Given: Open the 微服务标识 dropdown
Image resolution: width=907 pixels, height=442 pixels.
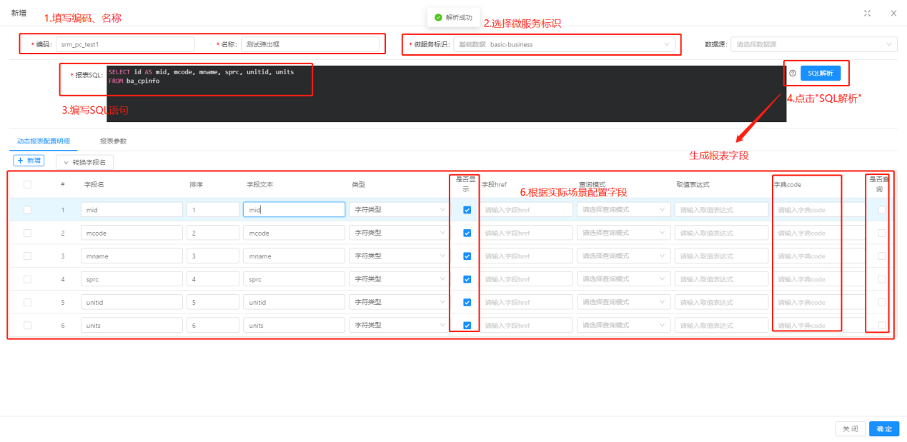Looking at the screenshot, I should pos(564,44).
